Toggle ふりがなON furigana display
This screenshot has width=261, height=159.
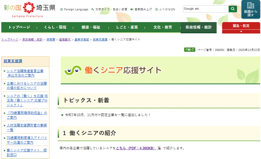click(165, 9)
